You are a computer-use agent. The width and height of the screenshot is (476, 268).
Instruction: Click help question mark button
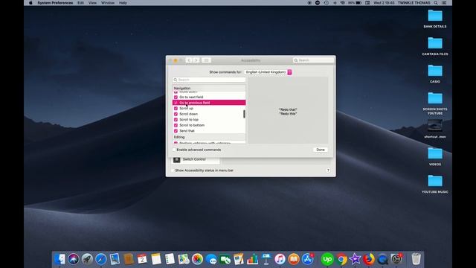tap(328, 170)
